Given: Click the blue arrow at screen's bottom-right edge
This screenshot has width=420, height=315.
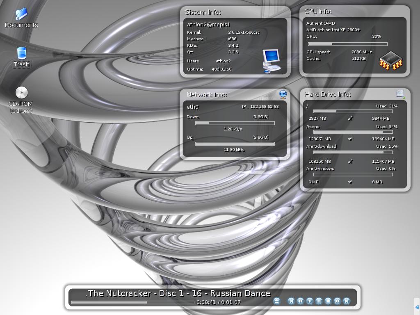Looking at the screenshot, I should (x=417, y=307).
